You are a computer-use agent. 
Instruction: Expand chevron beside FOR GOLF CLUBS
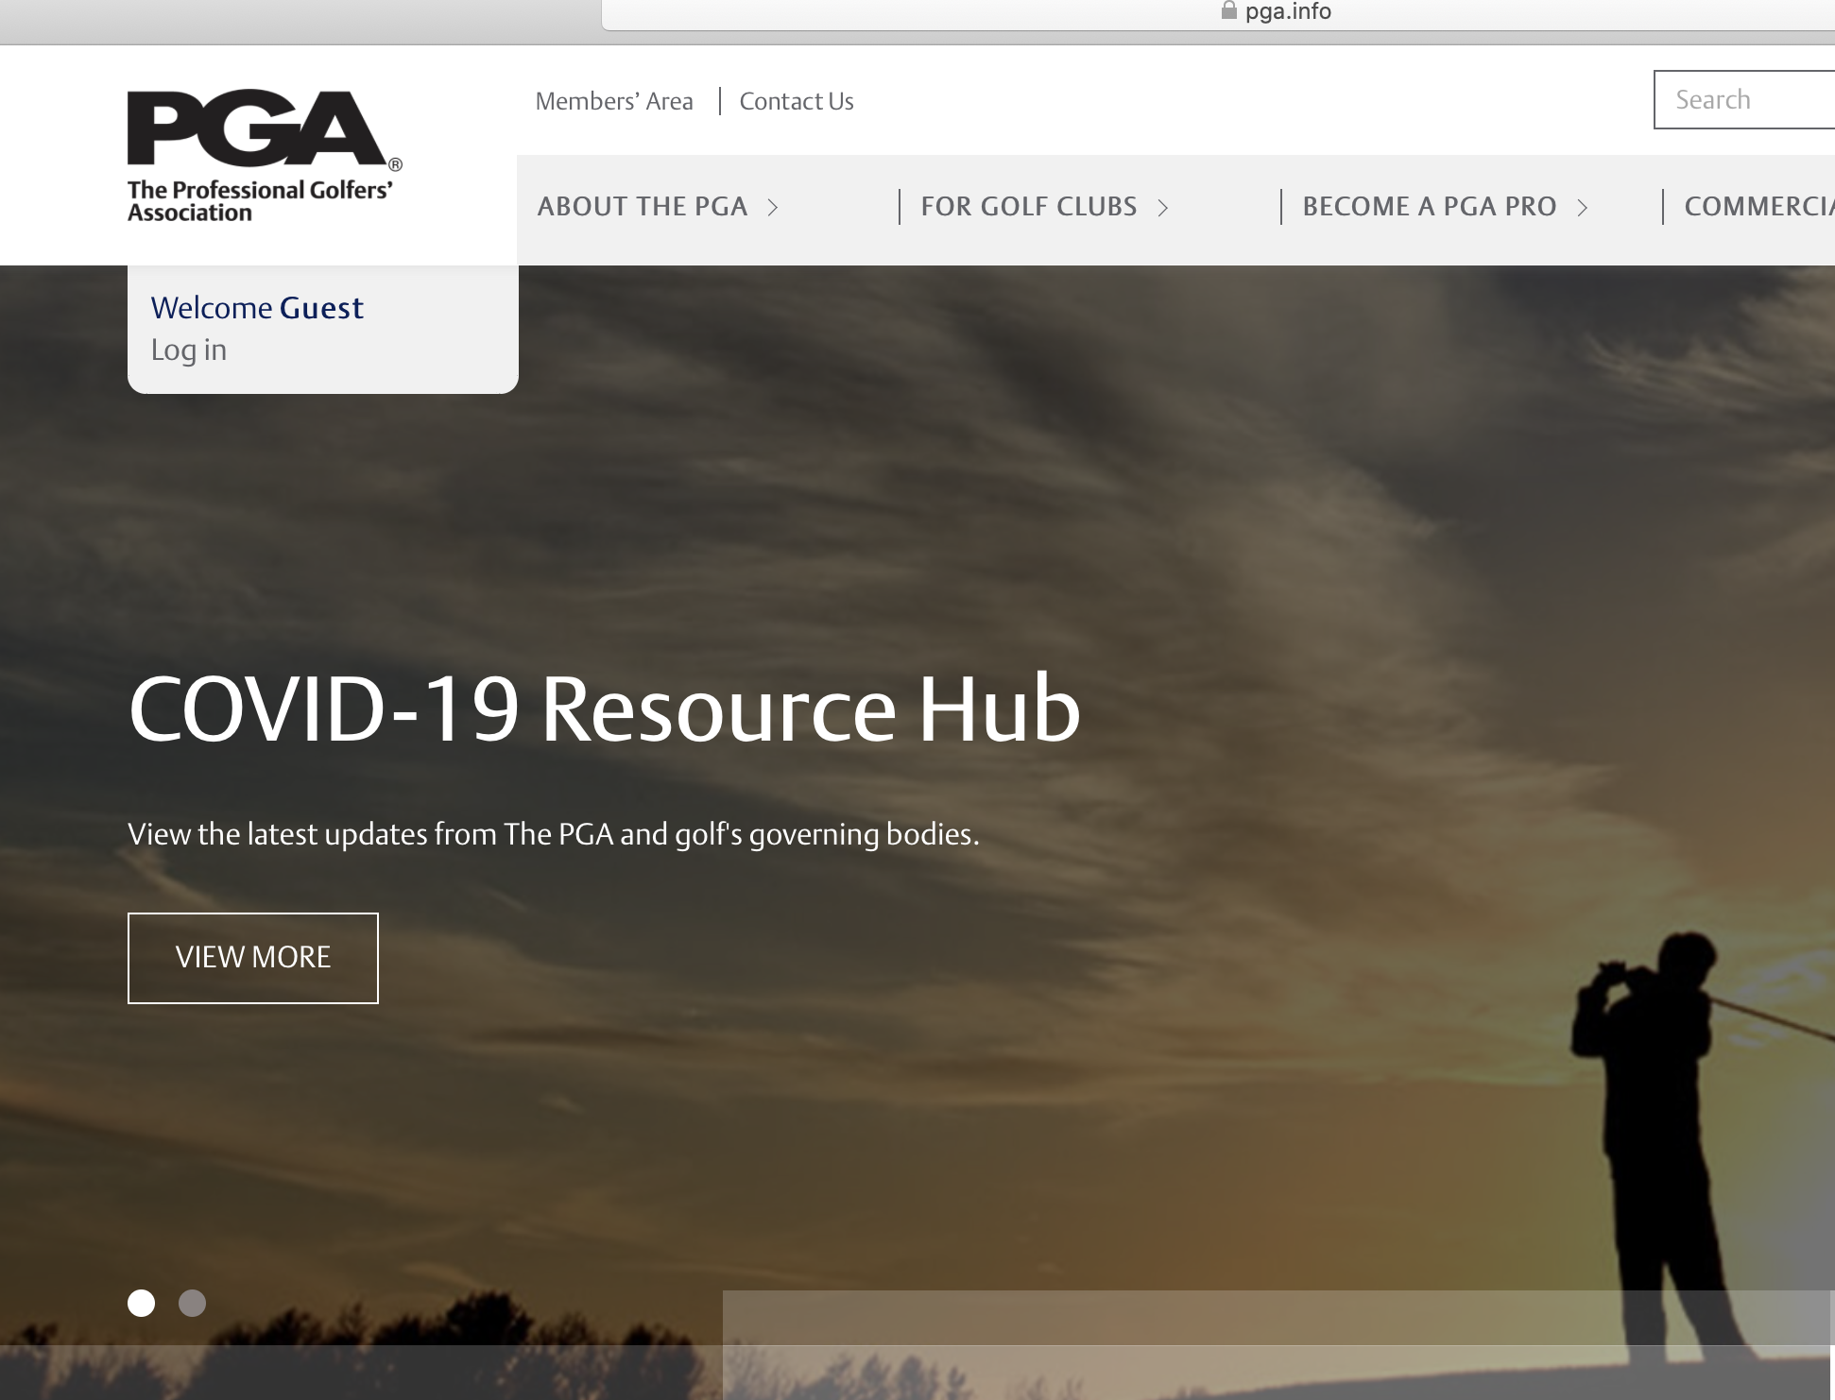(1163, 207)
